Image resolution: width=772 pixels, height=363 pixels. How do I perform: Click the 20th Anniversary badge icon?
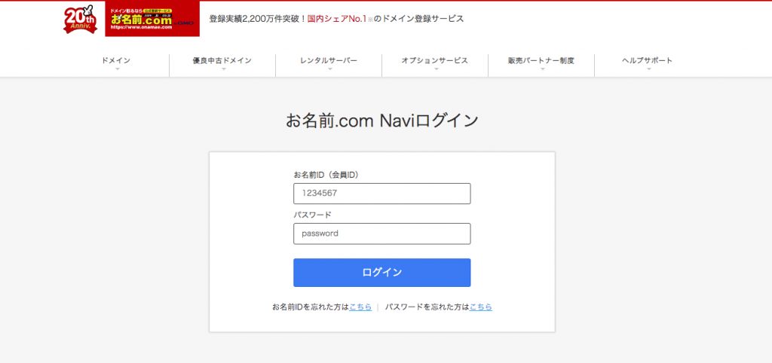[81, 20]
